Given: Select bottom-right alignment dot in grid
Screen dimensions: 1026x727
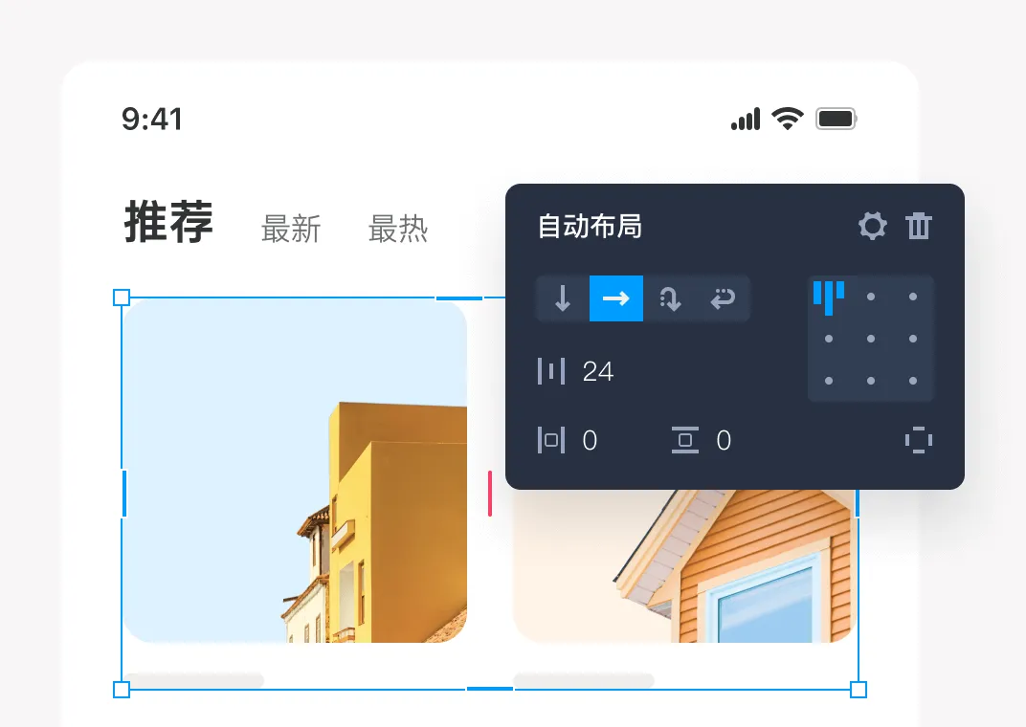Looking at the screenshot, I should 913,381.
